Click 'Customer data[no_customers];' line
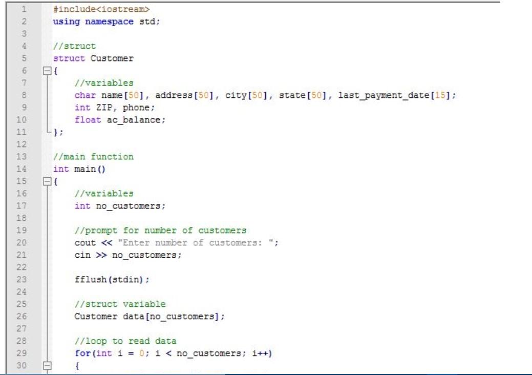This screenshot has height=375, width=532. [x=150, y=317]
